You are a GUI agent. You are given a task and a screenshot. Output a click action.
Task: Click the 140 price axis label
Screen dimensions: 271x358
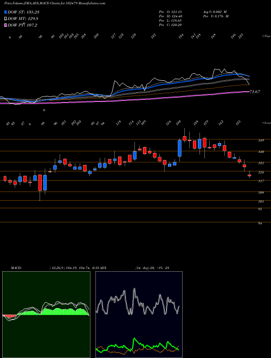click(261, 151)
